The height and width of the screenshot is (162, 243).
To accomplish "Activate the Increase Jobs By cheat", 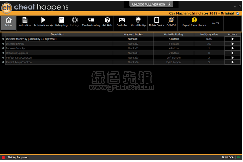I will [x=232, y=48].
